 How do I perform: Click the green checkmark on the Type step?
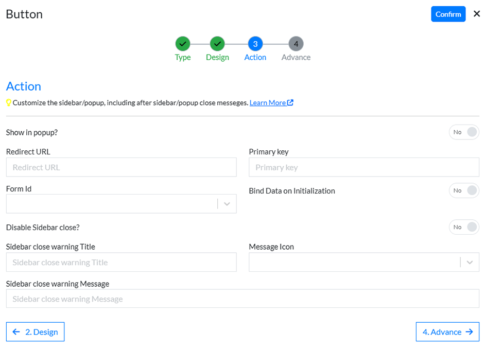point(182,44)
